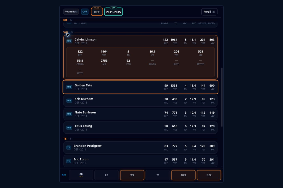Viewport: 283px width, 188px height.
Task: Click the WR badge beside Titus Young
Action: (69, 127)
